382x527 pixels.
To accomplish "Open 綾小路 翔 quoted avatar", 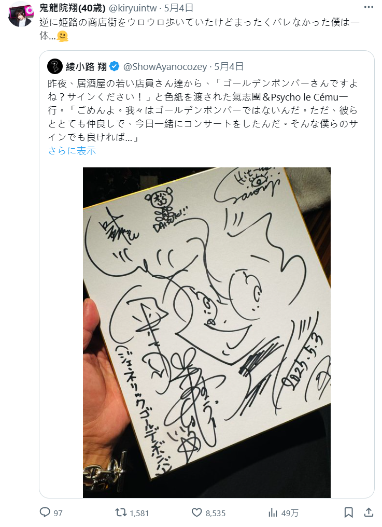I will [55, 66].
